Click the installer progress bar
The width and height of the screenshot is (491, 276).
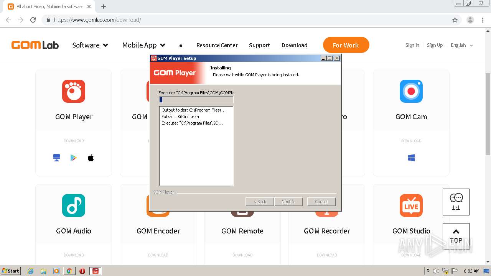[196, 100]
